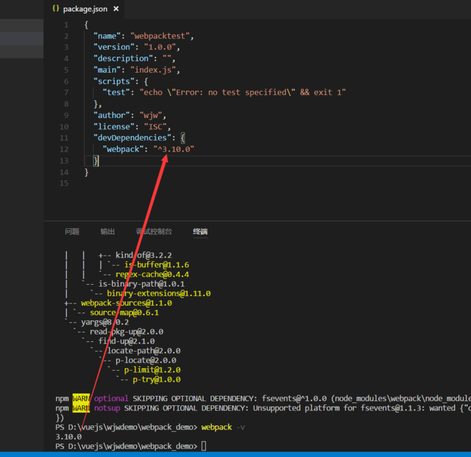Click read-pkg-up@2.0.0 in terminal
This screenshot has height=457, width=471.
click(126, 332)
